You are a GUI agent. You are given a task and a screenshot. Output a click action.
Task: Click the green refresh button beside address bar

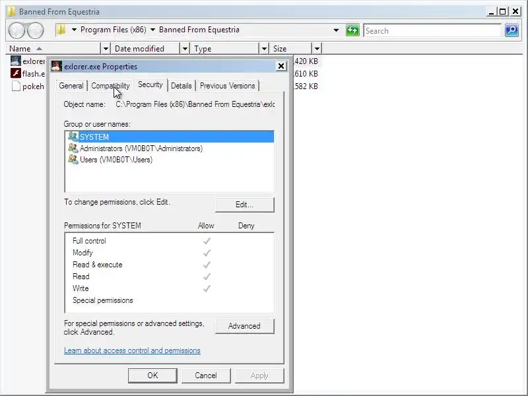coord(352,30)
